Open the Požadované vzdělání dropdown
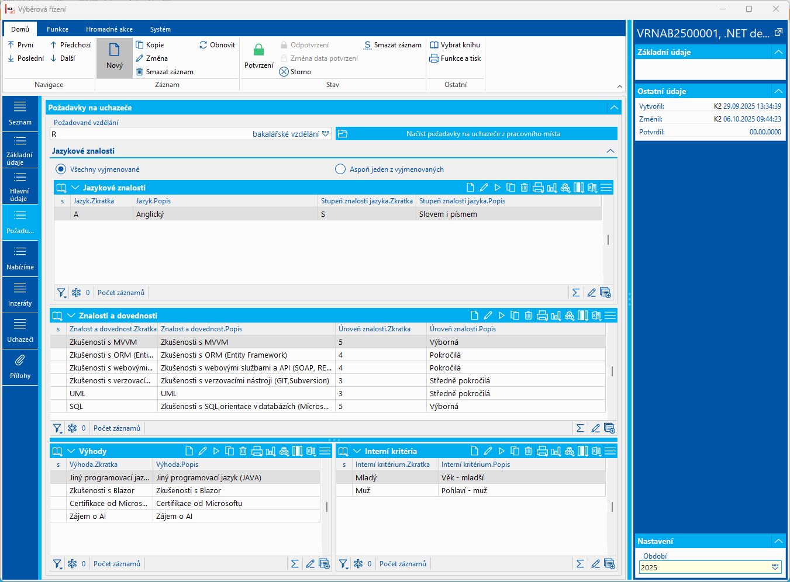Screen dimensions: 790x582 (x=326, y=134)
